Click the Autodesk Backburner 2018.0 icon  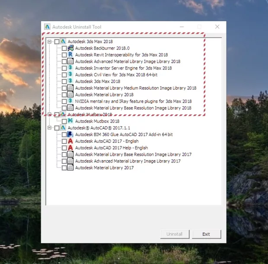[70, 48]
